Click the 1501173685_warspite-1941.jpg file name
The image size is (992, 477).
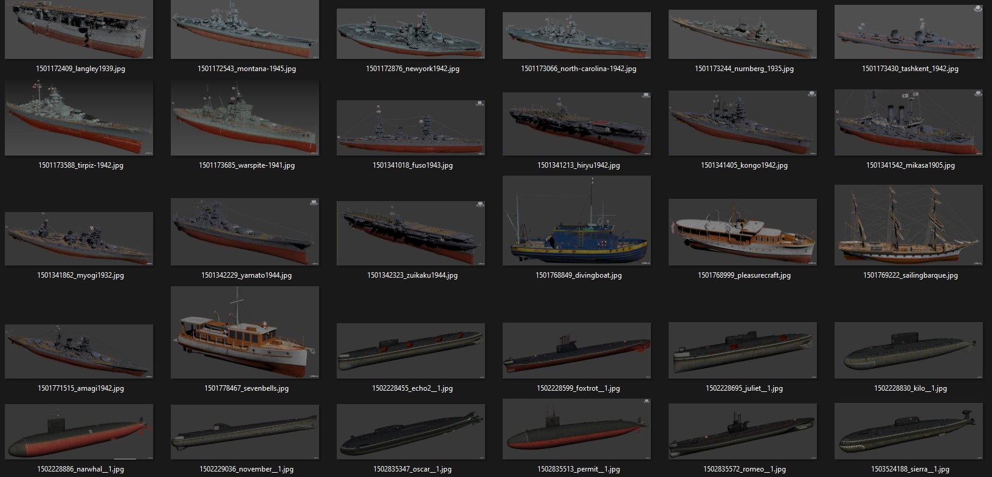(x=246, y=165)
